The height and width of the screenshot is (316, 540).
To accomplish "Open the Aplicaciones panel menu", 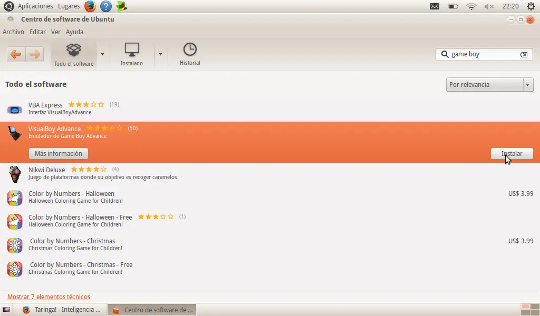I will tap(35, 6).
